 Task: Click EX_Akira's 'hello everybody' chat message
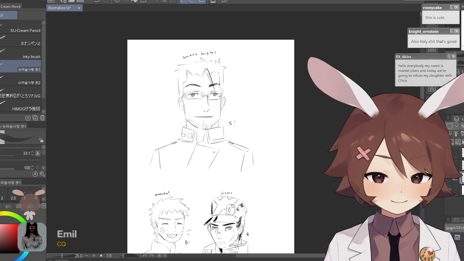pyautogui.click(x=425, y=73)
